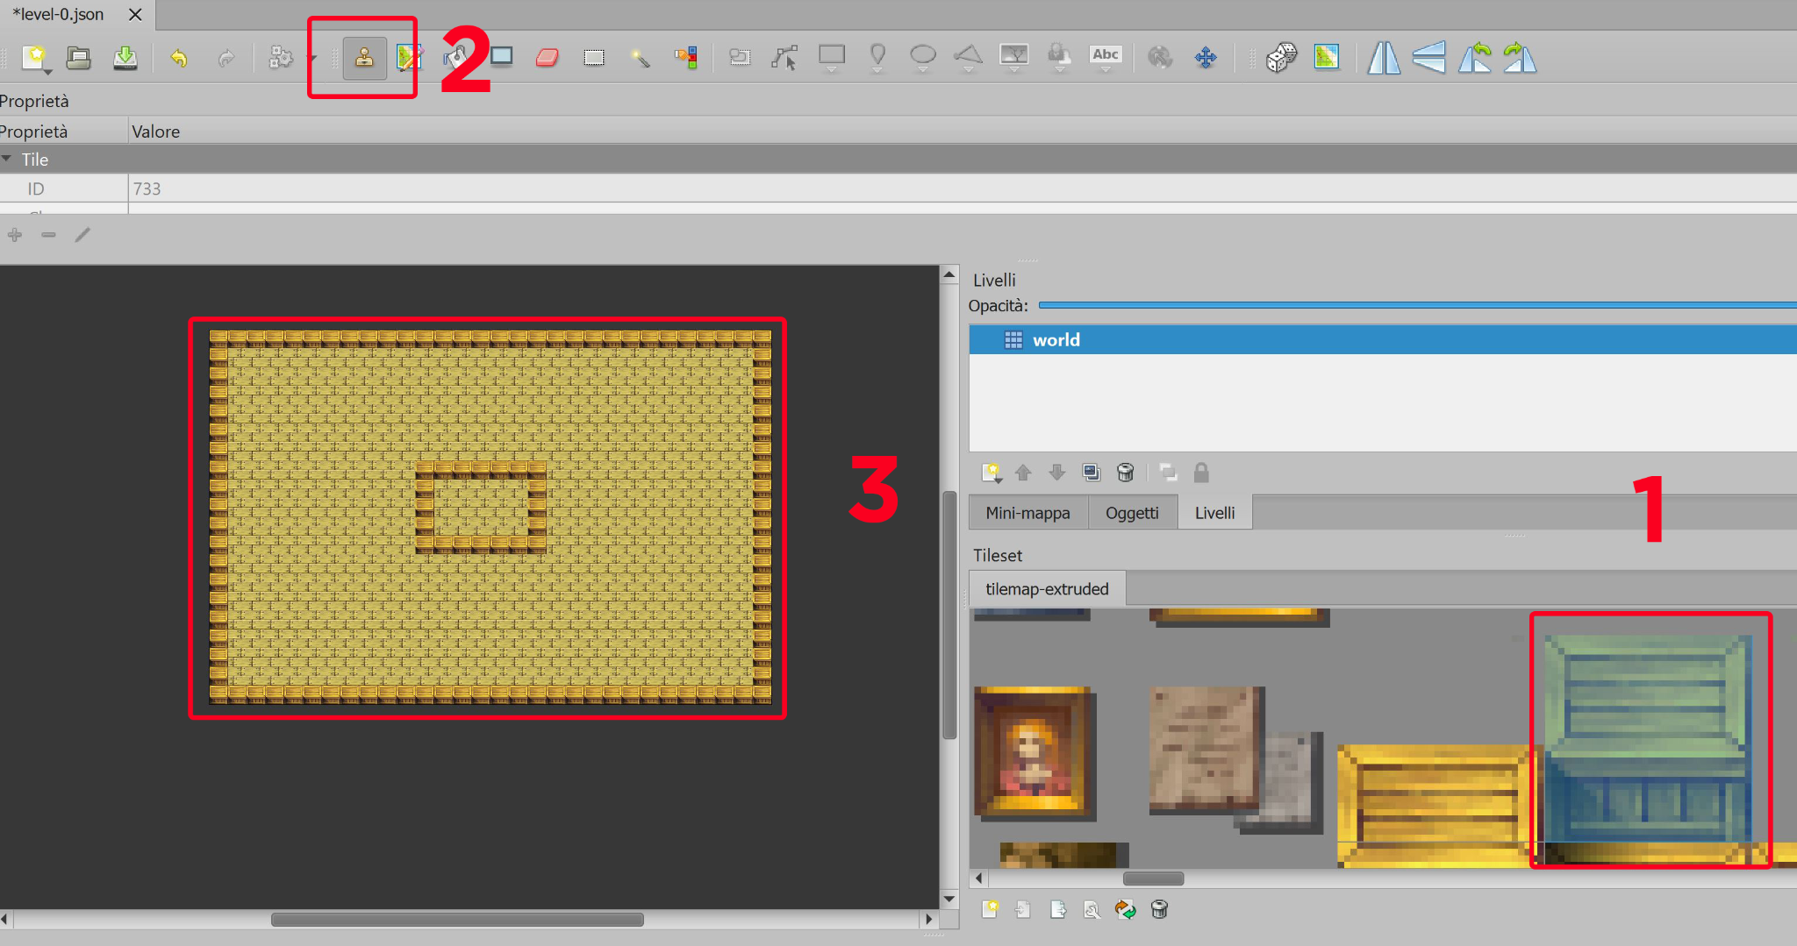Select the Insert Text 'Abc' tool
This screenshot has width=1797, height=946.
[x=1106, y=56]
